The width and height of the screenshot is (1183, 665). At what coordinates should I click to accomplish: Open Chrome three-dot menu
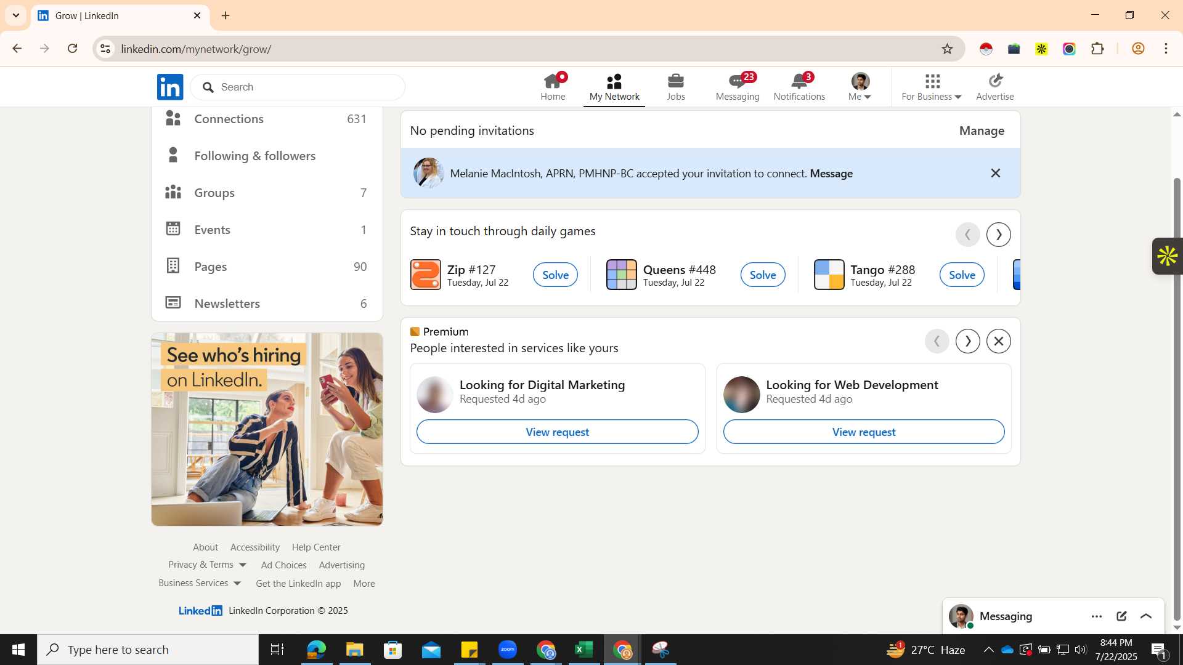click(1166, 49)
